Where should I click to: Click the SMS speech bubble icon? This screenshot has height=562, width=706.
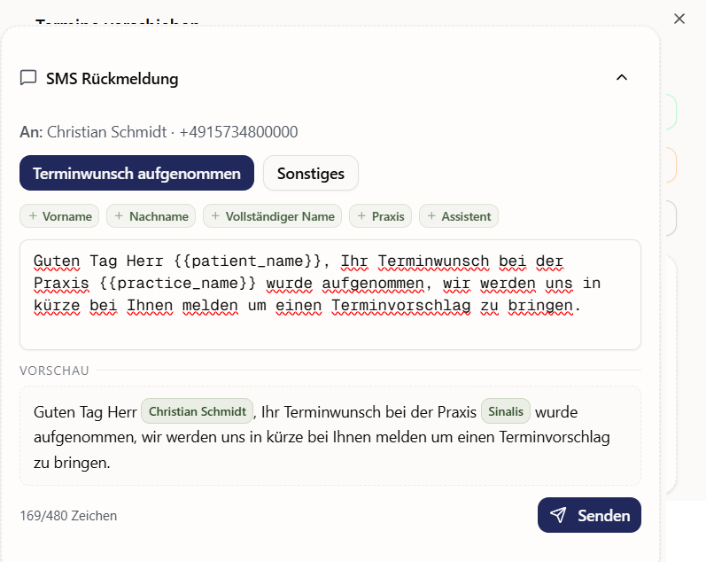(x=28, y=77)
